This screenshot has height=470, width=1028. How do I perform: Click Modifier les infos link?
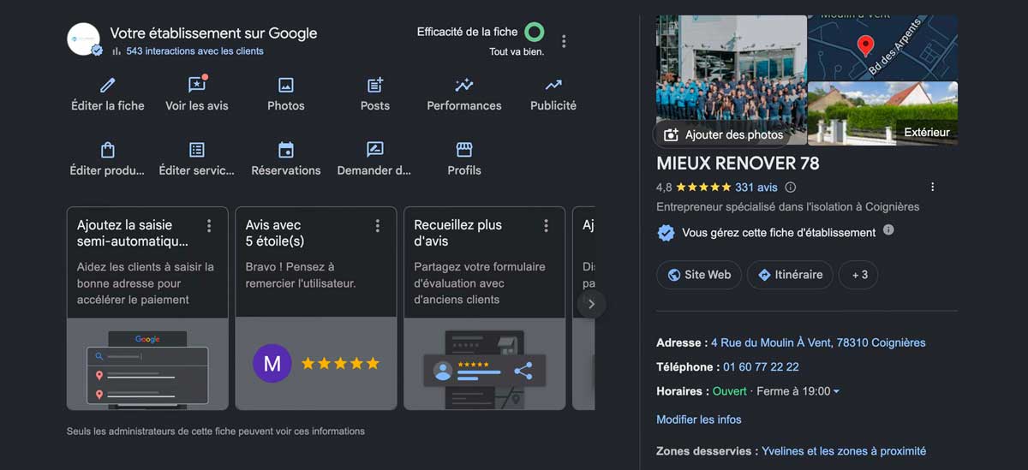(x=699, y=419)
